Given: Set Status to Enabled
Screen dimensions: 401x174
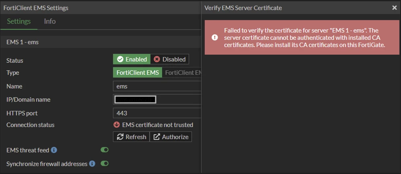Looking at the screenshot, I should pyautogui.click(x=132, y=59).
